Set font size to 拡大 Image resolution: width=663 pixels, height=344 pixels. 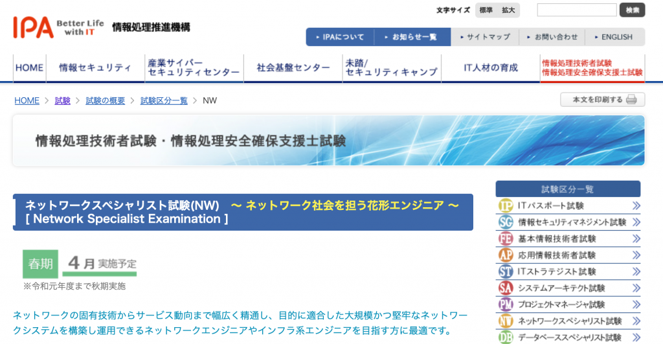(508, 10)
